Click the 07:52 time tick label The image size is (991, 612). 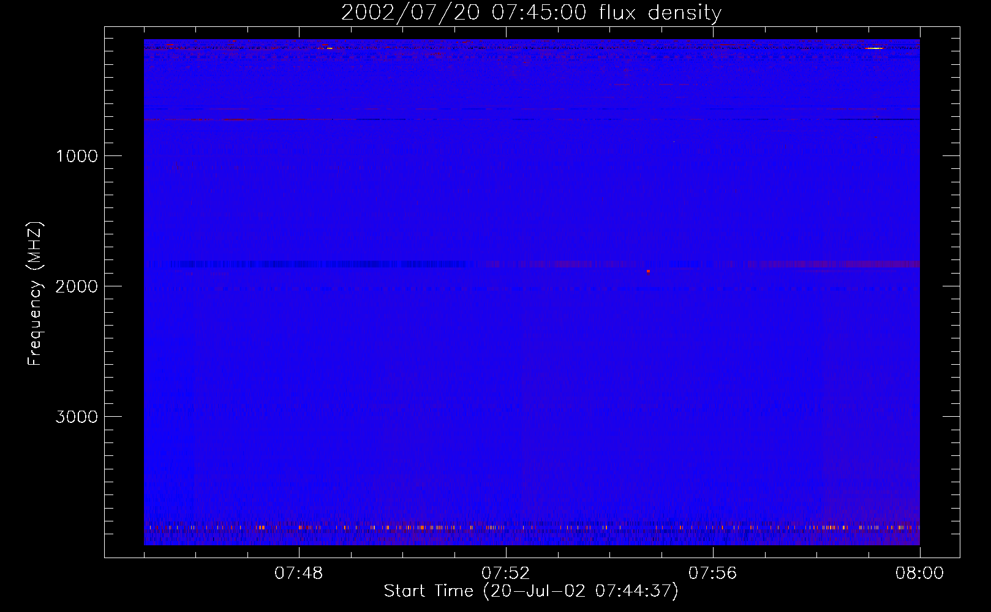pyautogui.click(x=506, y=573)
